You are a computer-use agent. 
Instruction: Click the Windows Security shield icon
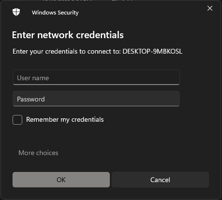tap(16, 12)
